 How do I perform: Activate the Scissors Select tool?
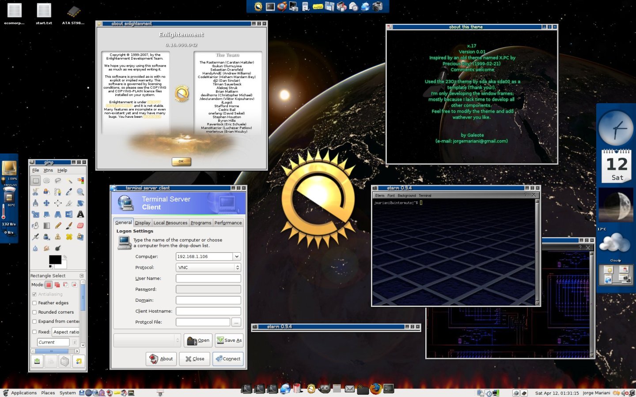pos(35,192)
